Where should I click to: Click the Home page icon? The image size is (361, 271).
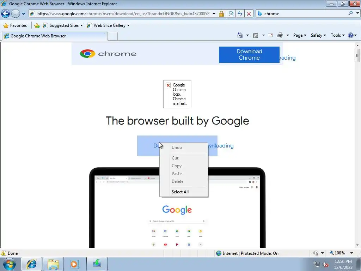(x=240, y=35)
